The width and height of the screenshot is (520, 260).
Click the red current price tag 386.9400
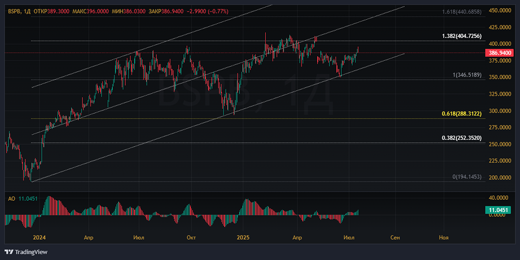(499, 53)
